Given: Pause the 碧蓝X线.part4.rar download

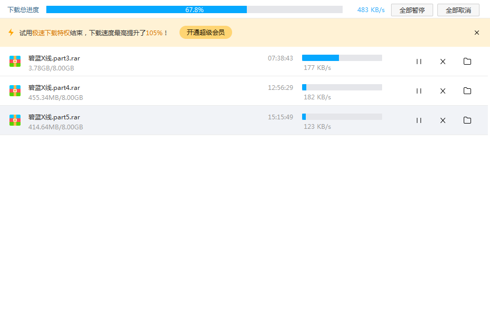Looking at the screenshot, I should (x=418, y=91).
